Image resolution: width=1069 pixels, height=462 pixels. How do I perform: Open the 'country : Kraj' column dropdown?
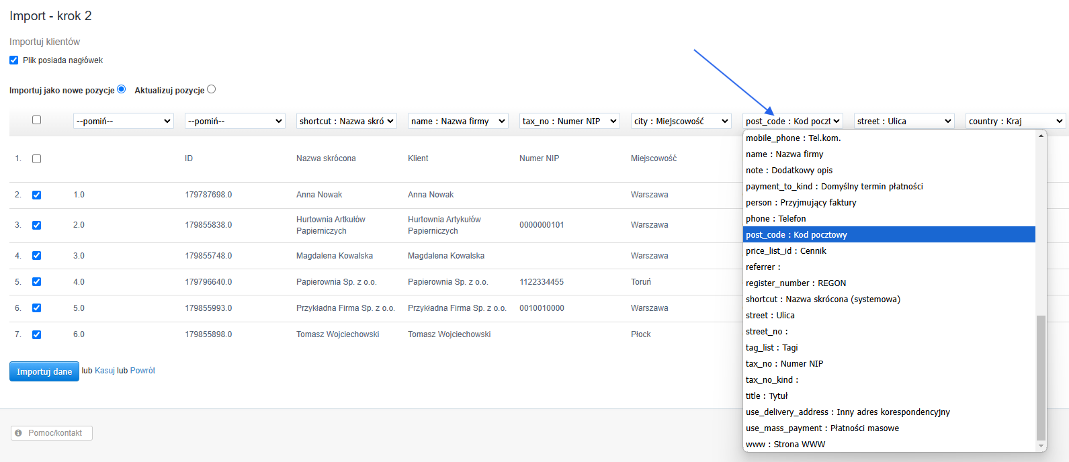pos(1016,121)
